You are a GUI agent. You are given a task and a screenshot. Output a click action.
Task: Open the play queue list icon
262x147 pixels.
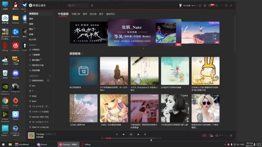tap(231, 136)
